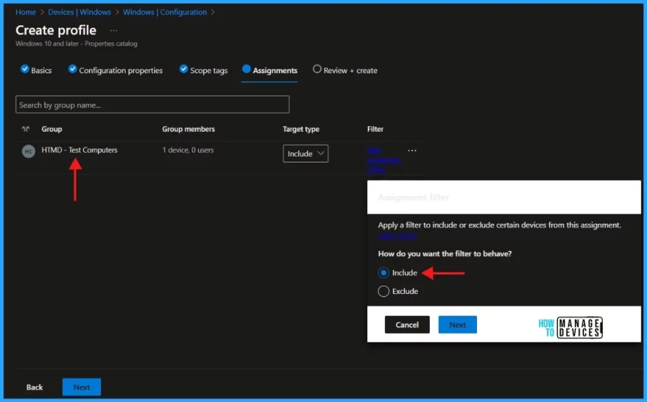Click the Group column header
This screenshot has width=647, height=402.
52,129
